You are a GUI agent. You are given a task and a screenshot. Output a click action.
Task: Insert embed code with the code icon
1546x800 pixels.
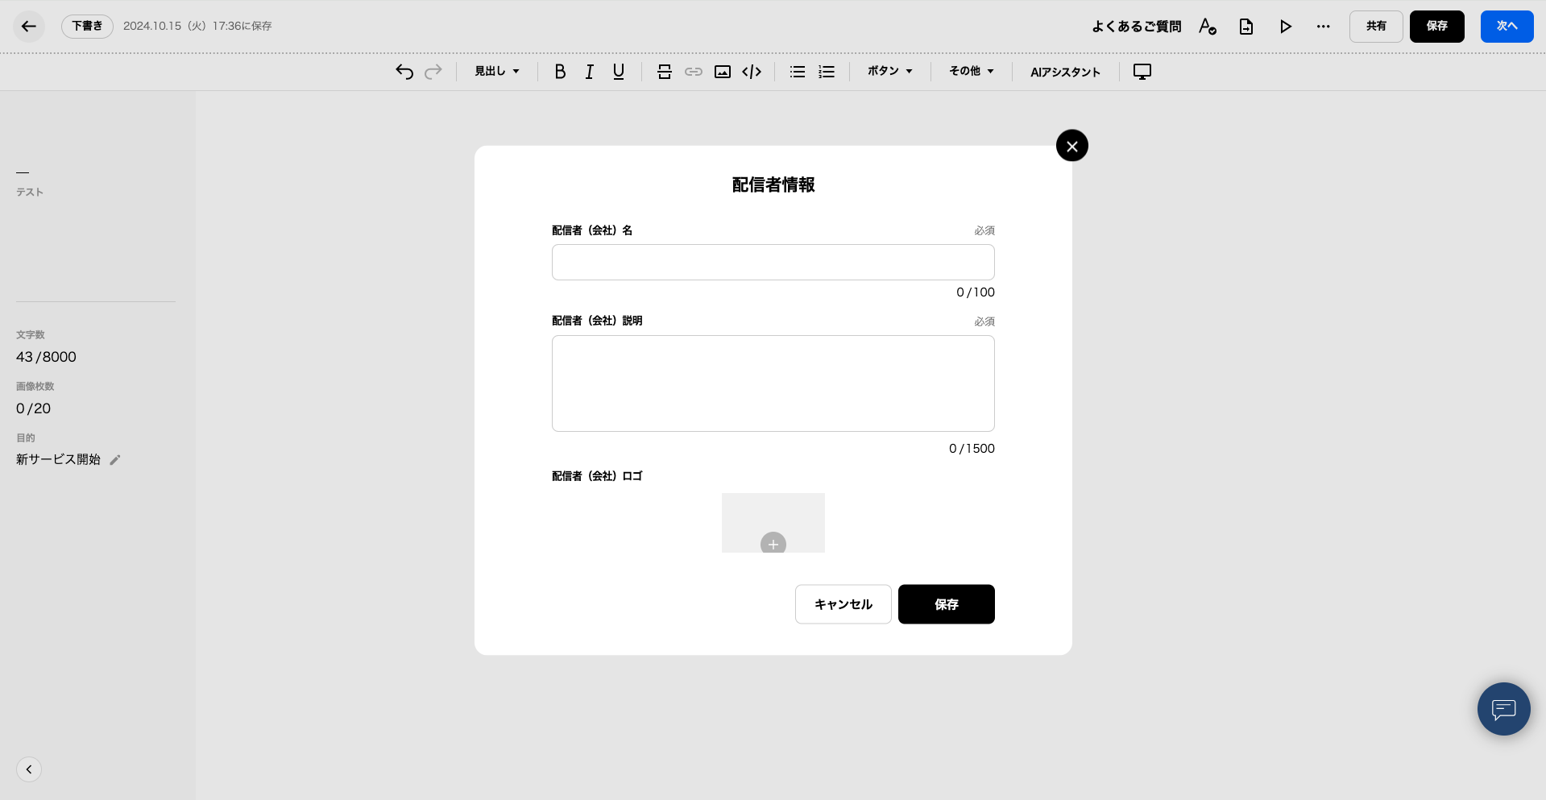tap(752, 72)
